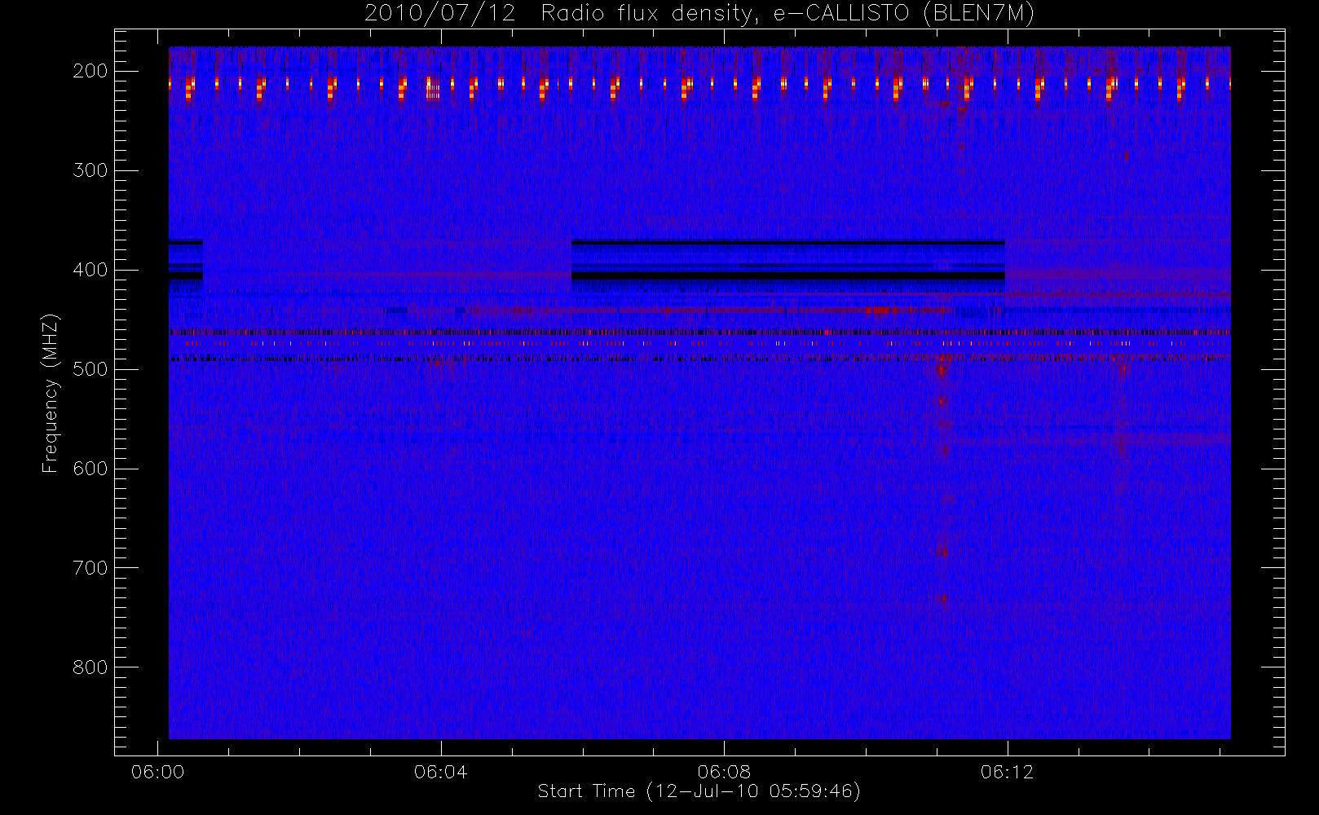Click the 06:00 time tick label

157,772
